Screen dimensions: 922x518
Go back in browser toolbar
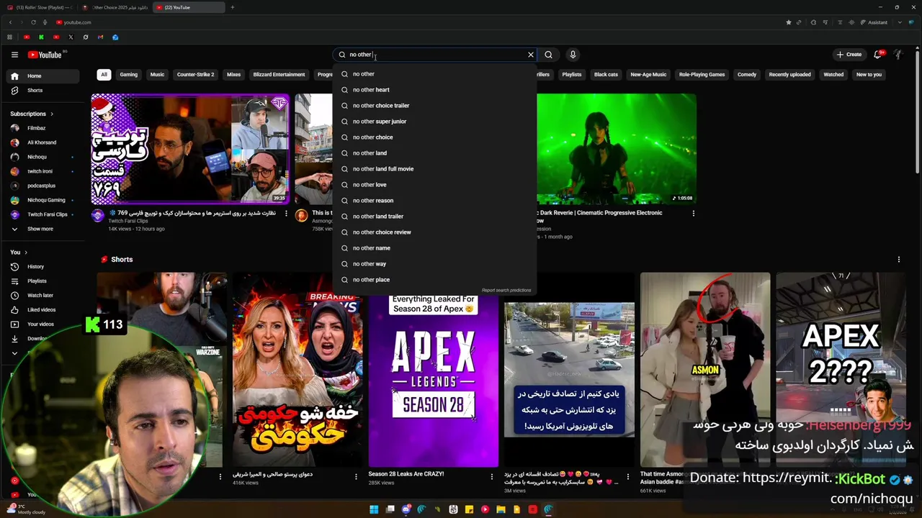tap(10, 22)
